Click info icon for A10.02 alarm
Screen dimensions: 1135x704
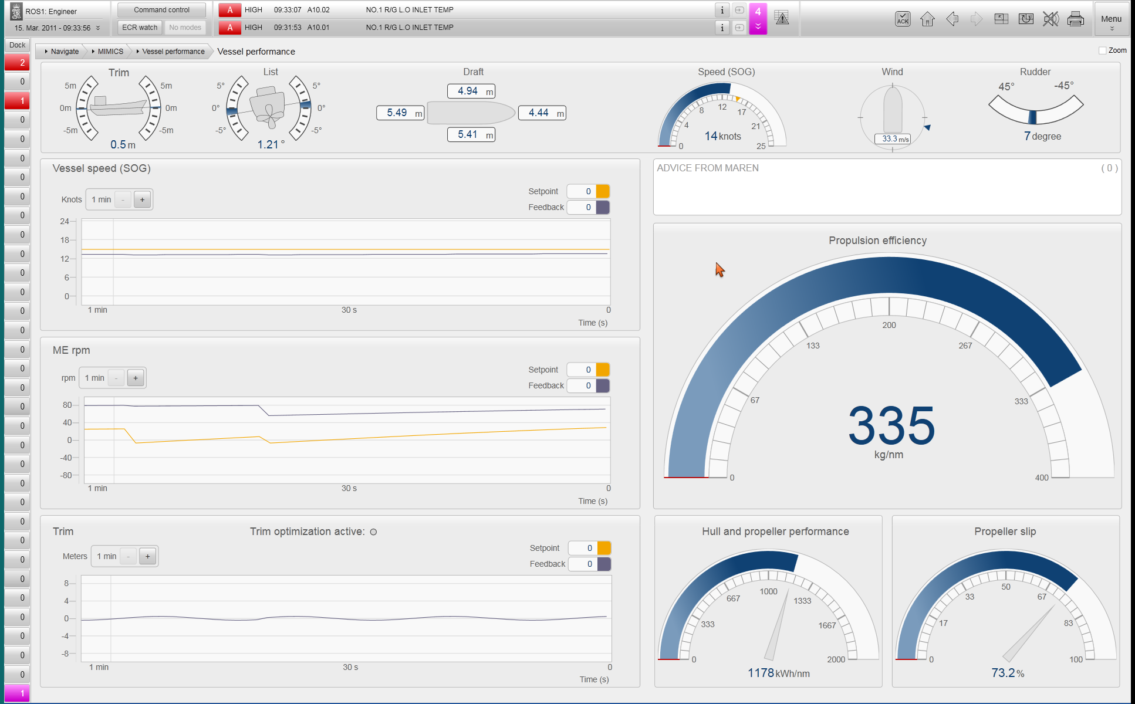point(722,10)
